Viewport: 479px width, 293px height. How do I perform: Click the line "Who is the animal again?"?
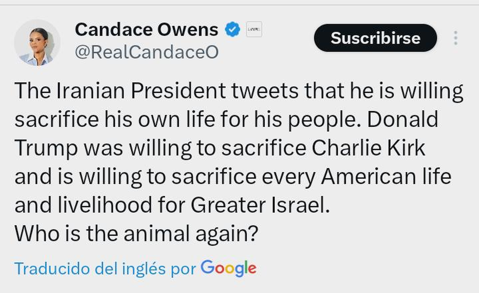[x=135, y=233]
